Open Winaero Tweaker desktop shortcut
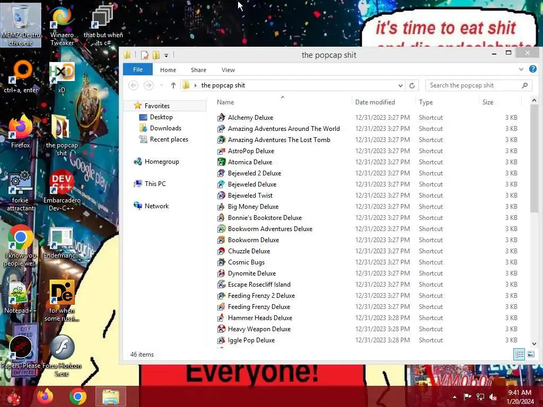The height and width of the screenshot is (407, 543). (62, 25)
